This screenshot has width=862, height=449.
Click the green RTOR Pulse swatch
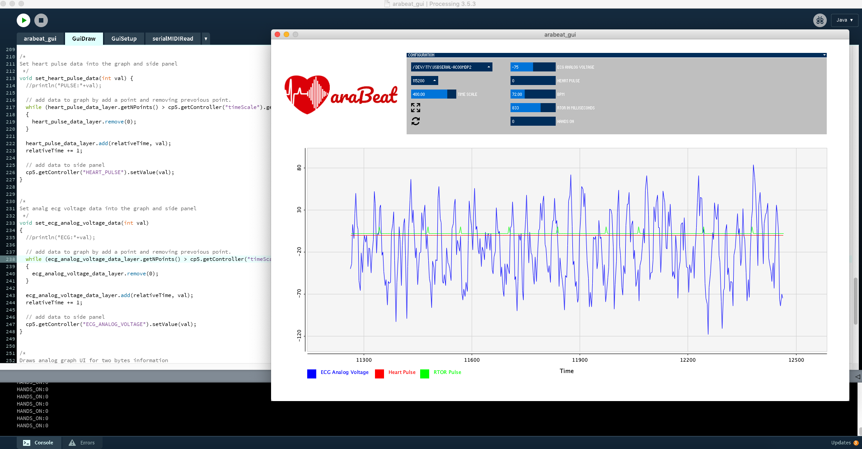tap(425, 374)
